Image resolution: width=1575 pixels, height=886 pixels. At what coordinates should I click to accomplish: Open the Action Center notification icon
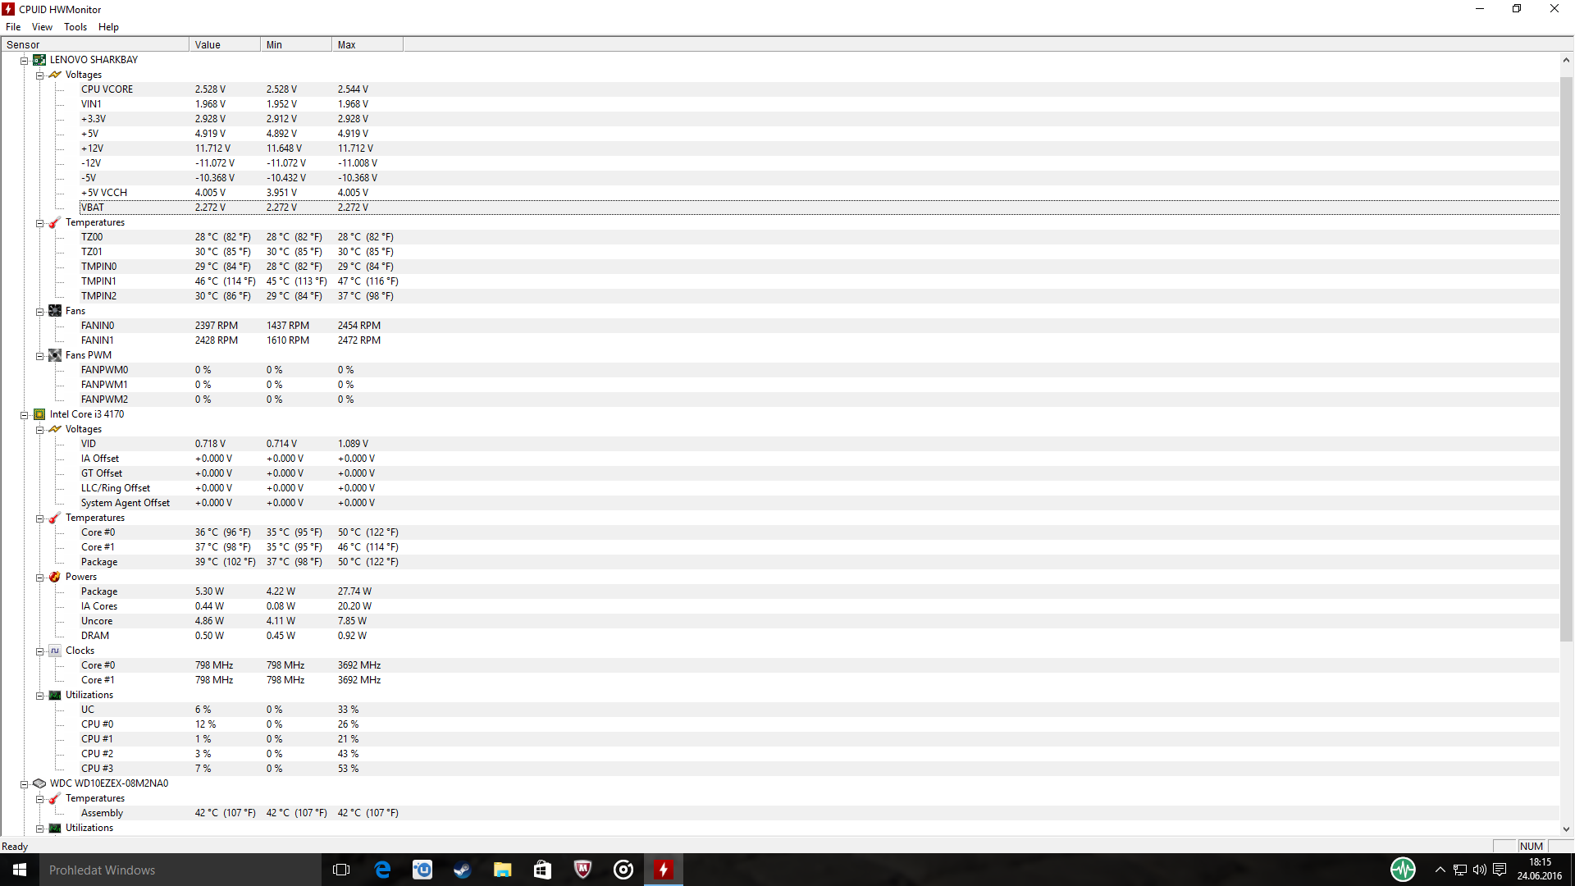tap(1500, 870)
